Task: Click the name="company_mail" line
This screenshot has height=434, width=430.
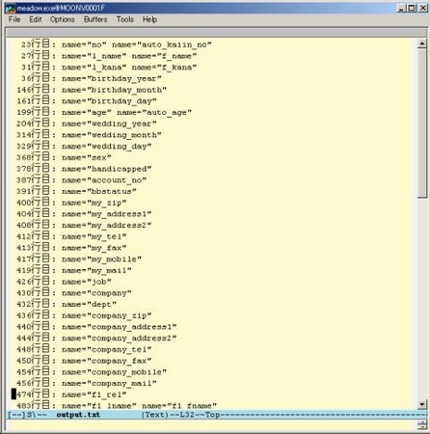Action: (x=87, y=383)
